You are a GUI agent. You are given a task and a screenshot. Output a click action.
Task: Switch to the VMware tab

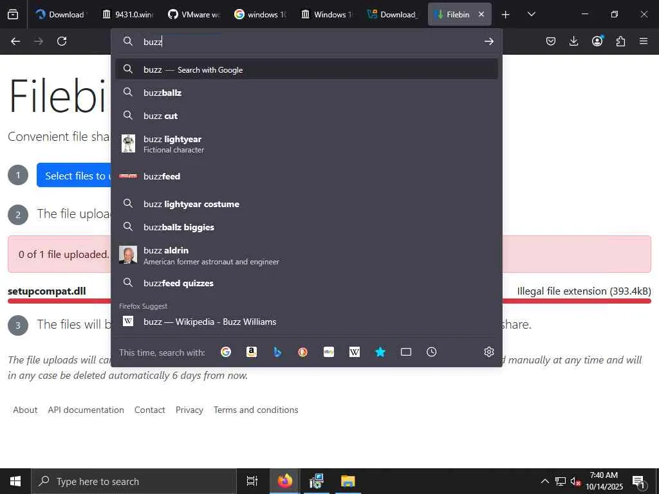194,14
